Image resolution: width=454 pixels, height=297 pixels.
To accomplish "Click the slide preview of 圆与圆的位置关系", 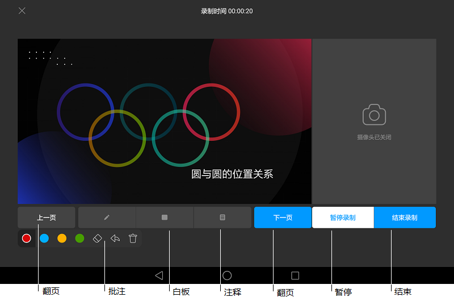I will [x=165, y=121].
